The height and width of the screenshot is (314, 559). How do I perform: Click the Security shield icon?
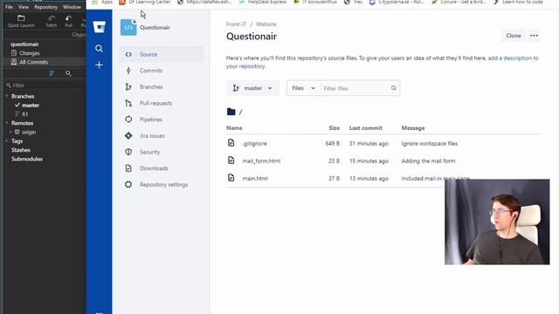pos(128,152)
